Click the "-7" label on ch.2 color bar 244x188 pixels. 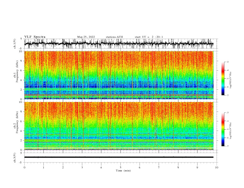pos(227,146)
